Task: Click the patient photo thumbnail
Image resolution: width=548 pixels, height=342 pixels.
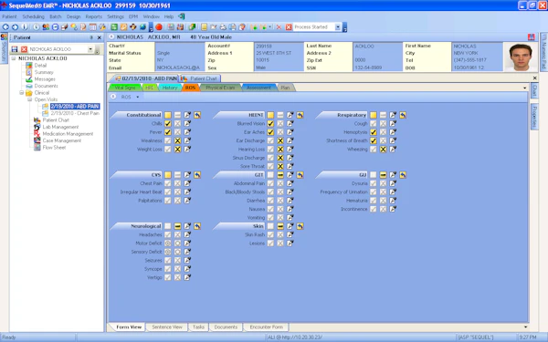Action: pos(521,57)
